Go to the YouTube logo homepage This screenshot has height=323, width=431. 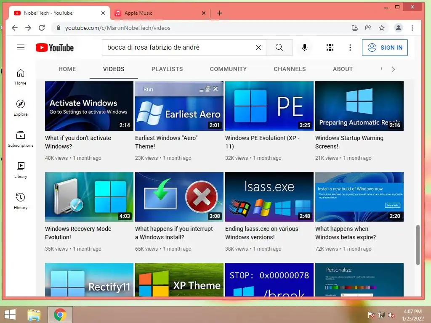pyautogui.click(x=55, y=48)
